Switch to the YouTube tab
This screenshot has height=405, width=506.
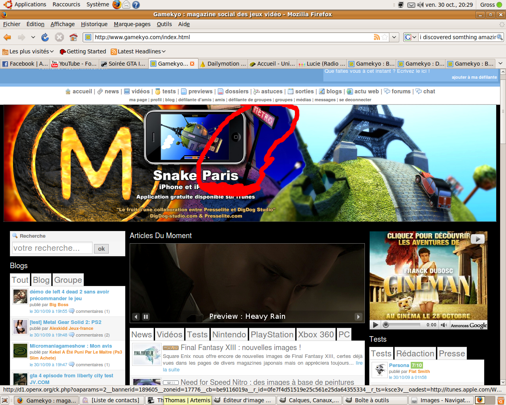coord(74,64)
